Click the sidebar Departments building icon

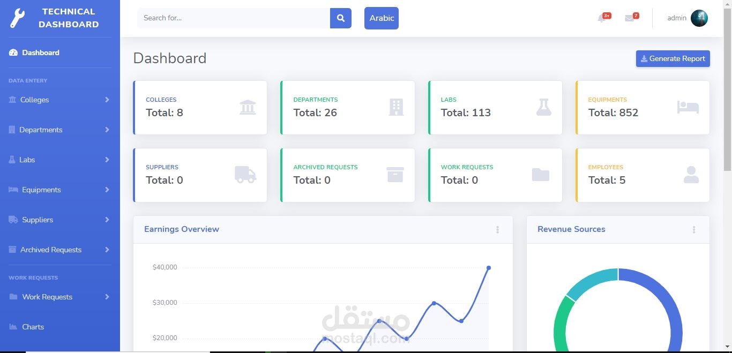point(12,130)
